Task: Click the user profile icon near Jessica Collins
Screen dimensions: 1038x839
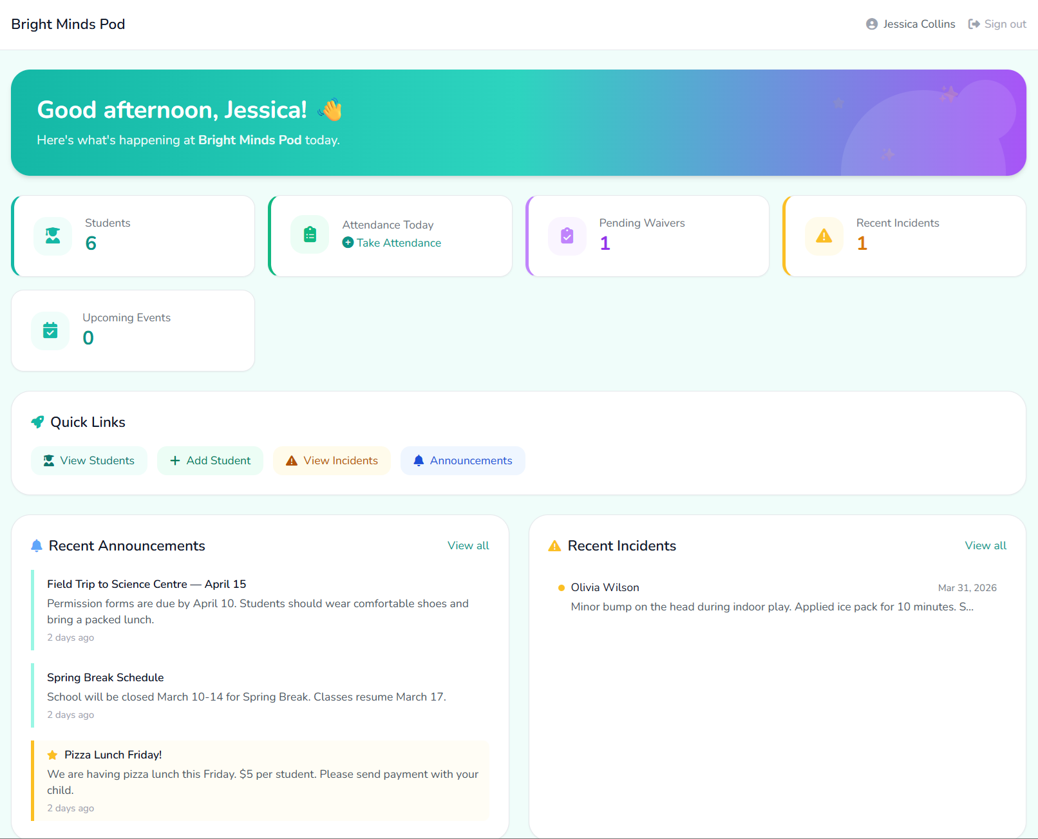Action: (x=871, y=24)
